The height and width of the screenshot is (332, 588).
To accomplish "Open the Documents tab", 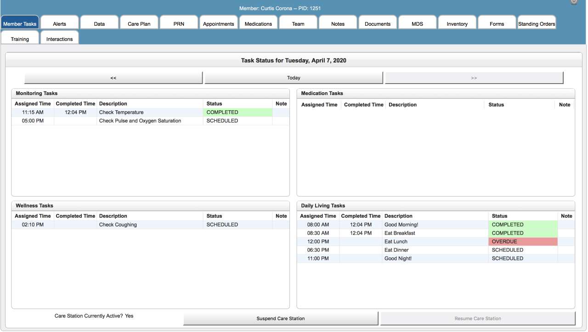I will pyautogui.click(x=378, y=23).
